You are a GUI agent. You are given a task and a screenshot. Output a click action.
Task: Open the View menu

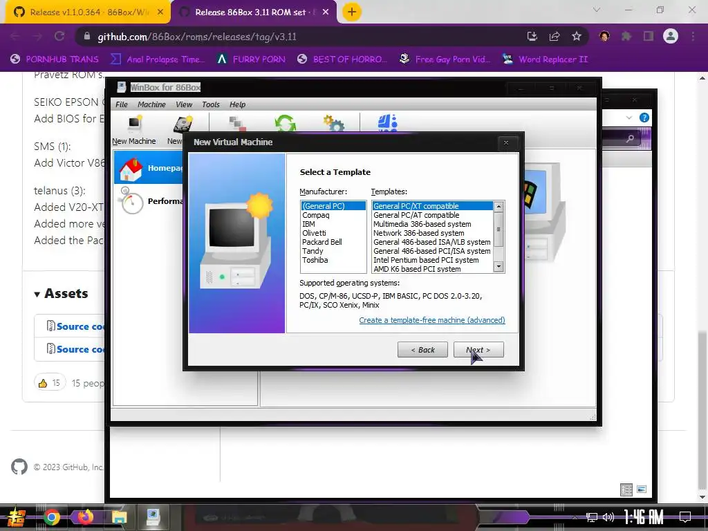click(x=184, y=104)
